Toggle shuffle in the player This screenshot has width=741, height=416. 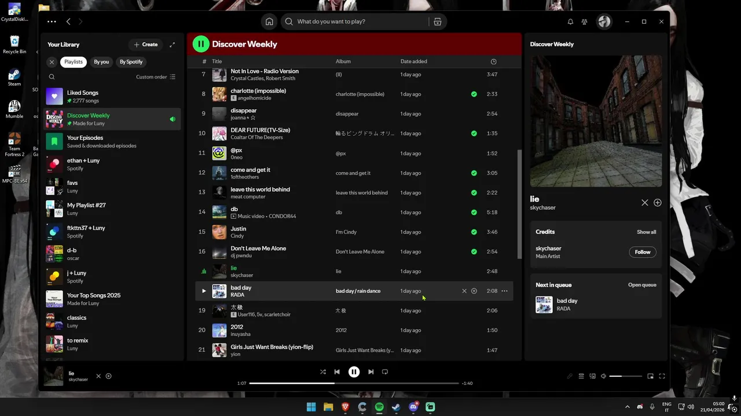(323, 372)
